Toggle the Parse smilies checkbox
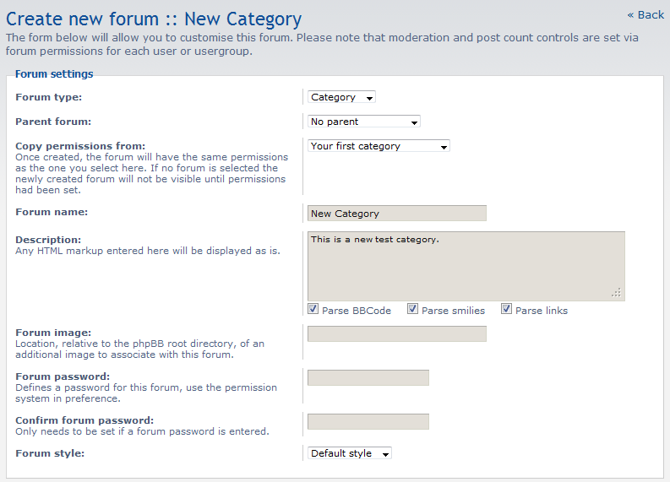Viewport: 670px width, 482px height. (412, 309)
